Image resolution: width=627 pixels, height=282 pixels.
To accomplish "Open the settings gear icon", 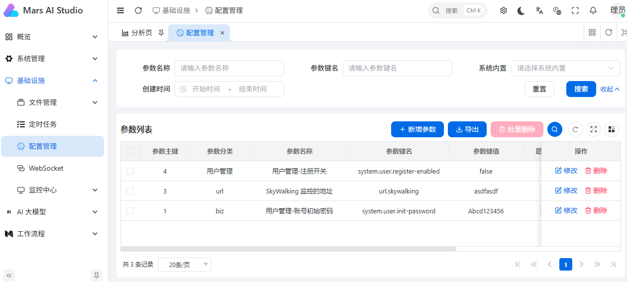I will 504,10.
